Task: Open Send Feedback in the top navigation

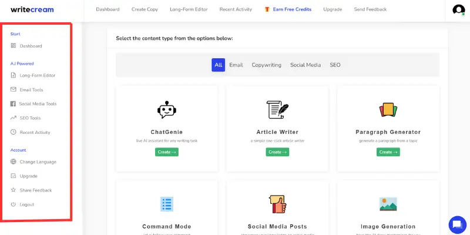Action: 371,9
